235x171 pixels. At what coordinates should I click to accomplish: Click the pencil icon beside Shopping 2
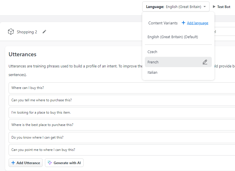pyautogui.click(x=44, y=32)
